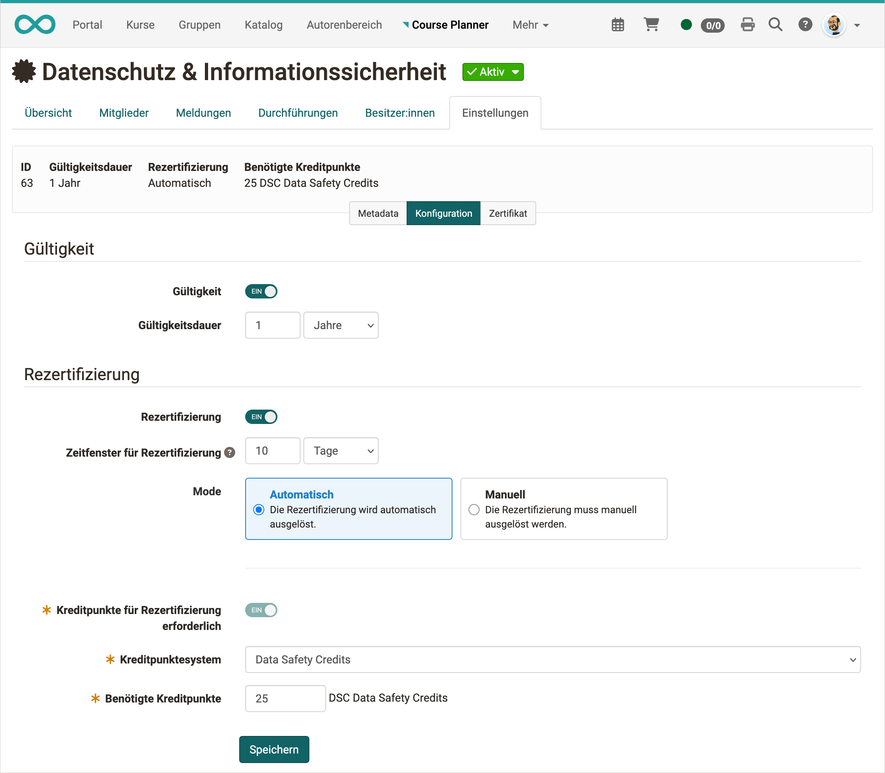The width and height of the screenshot is (885, 773).
Task: Select the Manuell recertification mode
Action: pos(474,510)
